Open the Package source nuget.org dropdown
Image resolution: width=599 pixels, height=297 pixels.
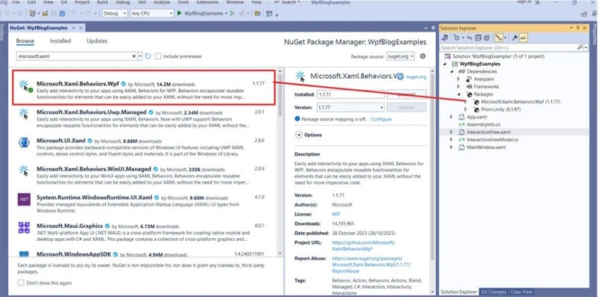click(x=400, y=56)
